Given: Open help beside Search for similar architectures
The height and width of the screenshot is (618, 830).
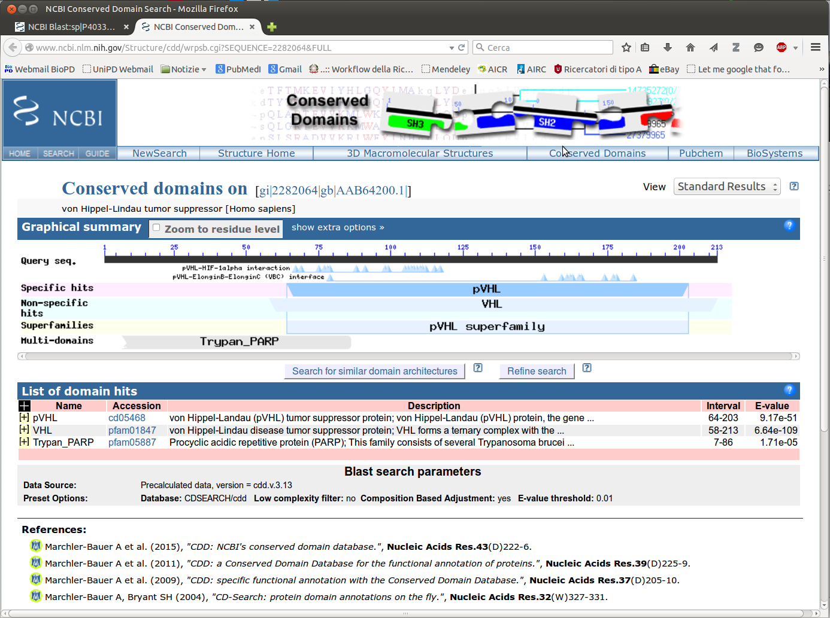Looking at the screenshot, I should click(478, 368).
